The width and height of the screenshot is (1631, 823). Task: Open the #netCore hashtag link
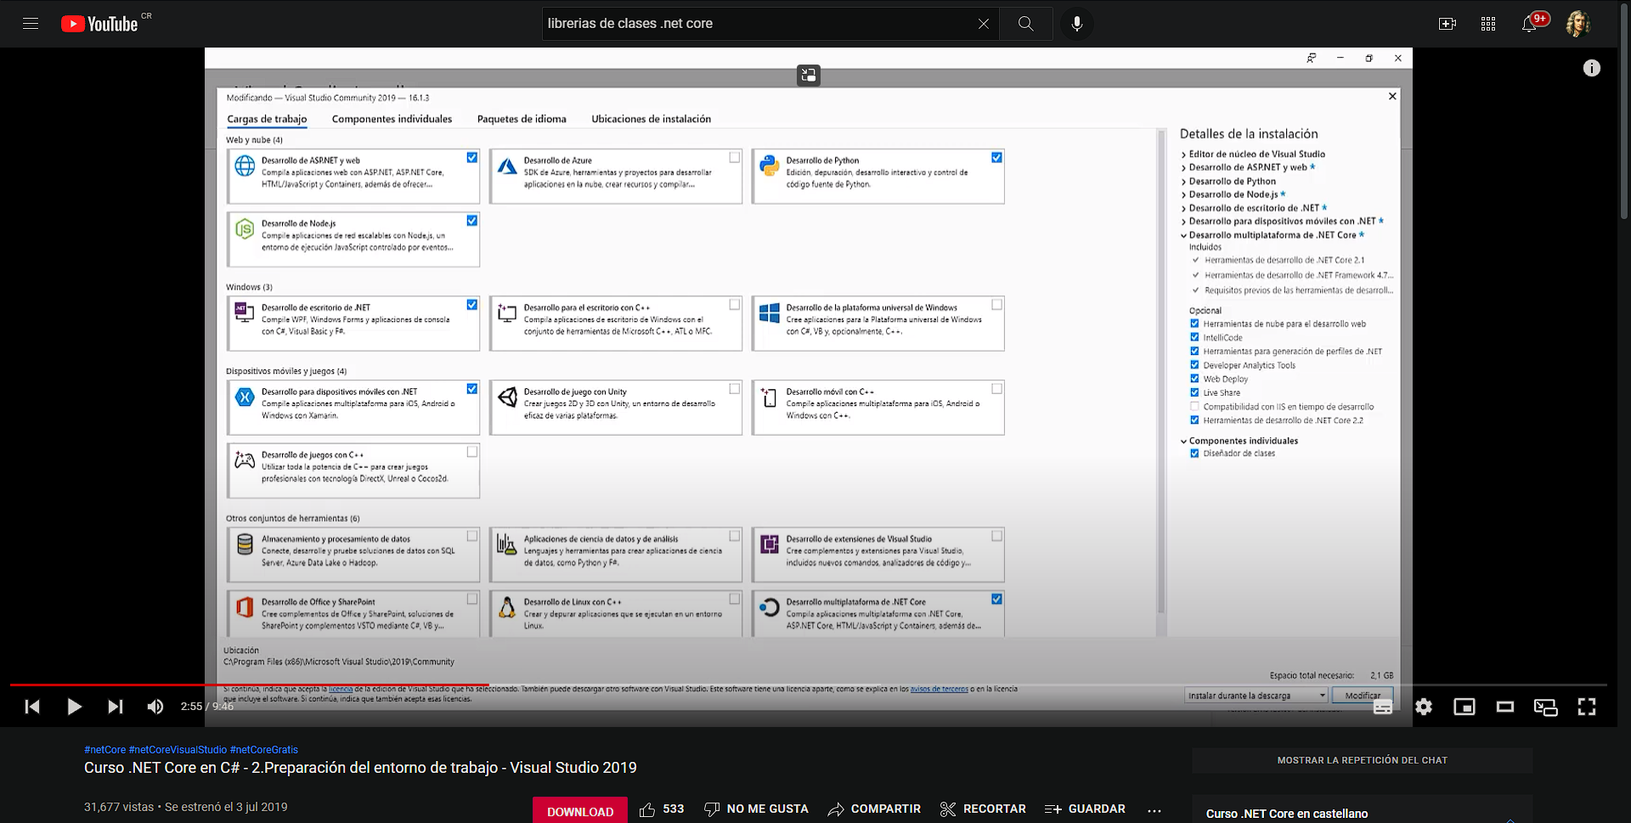104,750
